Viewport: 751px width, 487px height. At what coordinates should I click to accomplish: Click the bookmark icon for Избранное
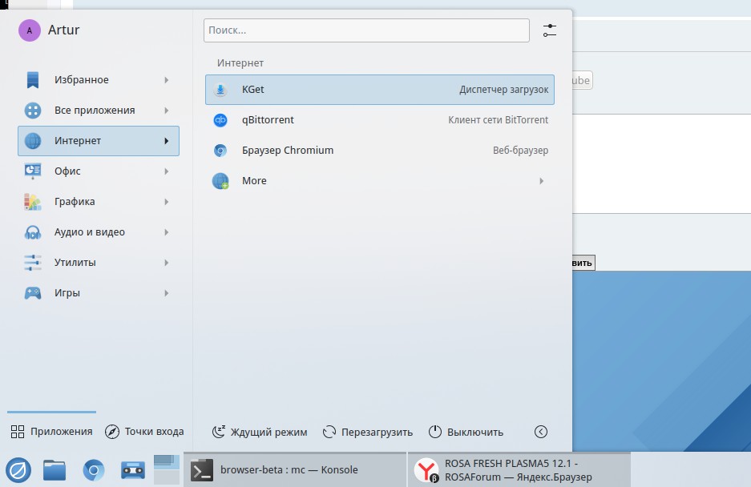(33, 80)
